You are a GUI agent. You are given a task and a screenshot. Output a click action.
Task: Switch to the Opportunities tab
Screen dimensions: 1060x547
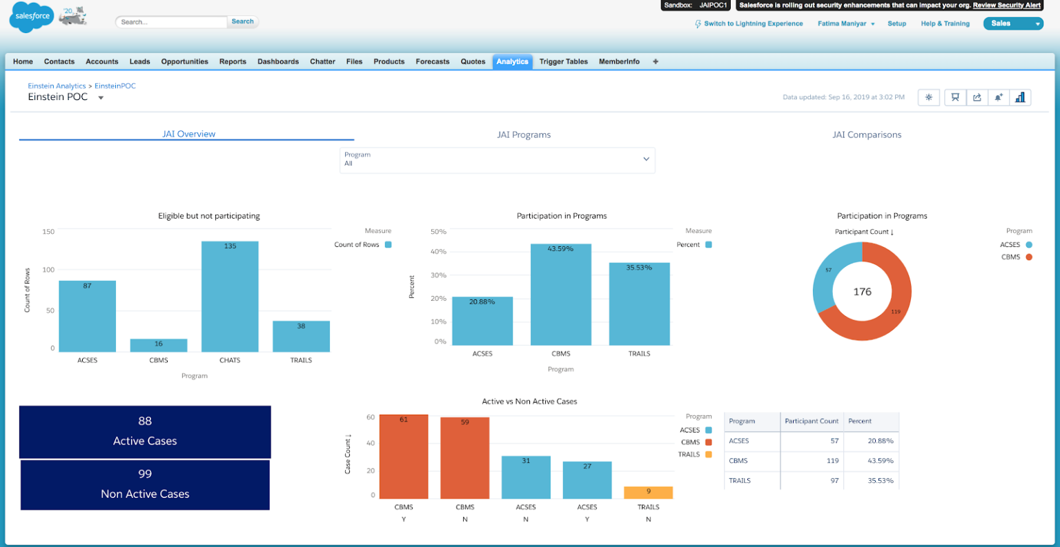tap(184, 61)
